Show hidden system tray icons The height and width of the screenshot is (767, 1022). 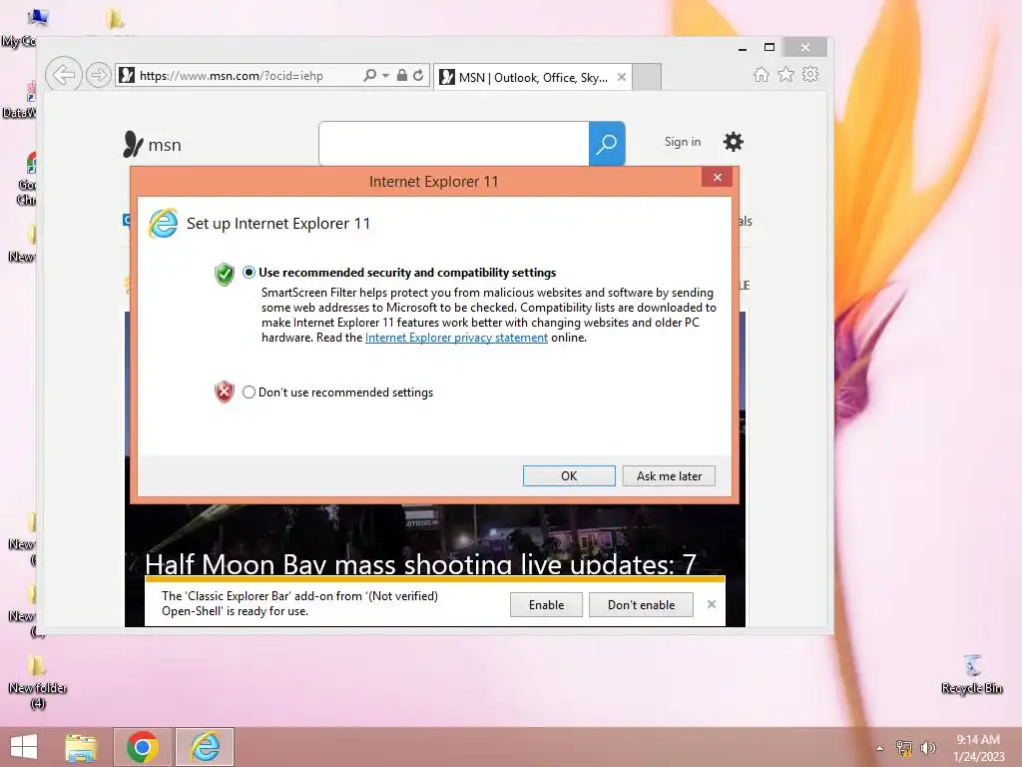point(880,748)
